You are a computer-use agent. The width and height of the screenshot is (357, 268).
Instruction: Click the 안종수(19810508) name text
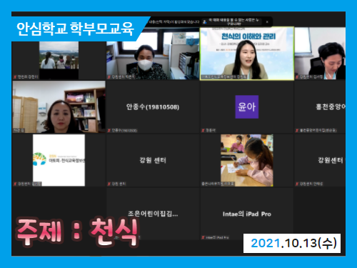[x=153, y=106]
